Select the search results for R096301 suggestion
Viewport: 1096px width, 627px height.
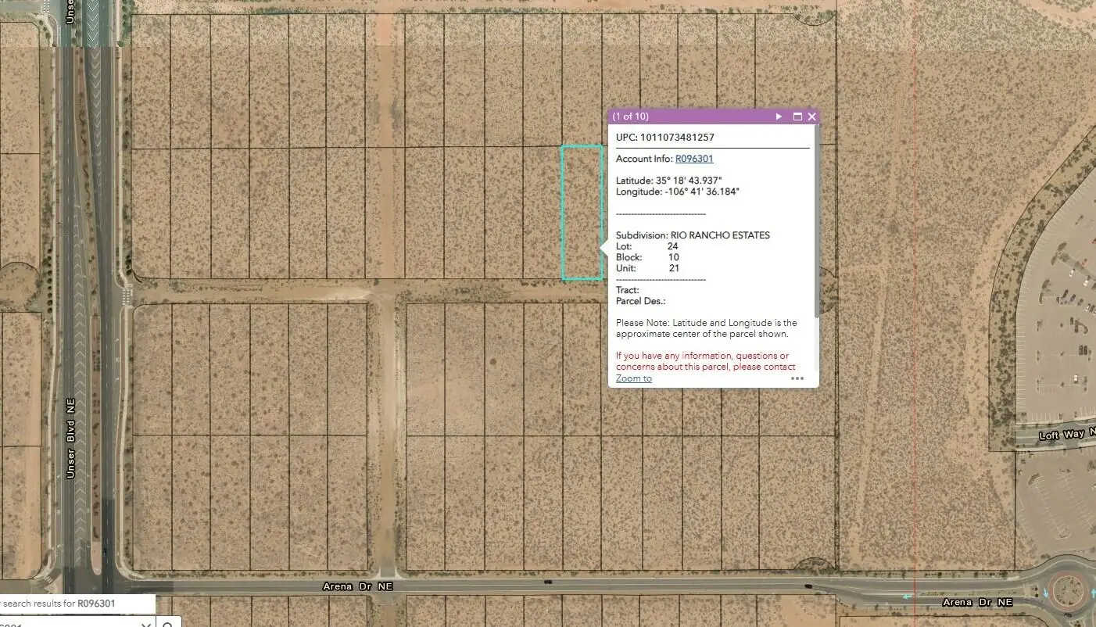coord(77,604)
